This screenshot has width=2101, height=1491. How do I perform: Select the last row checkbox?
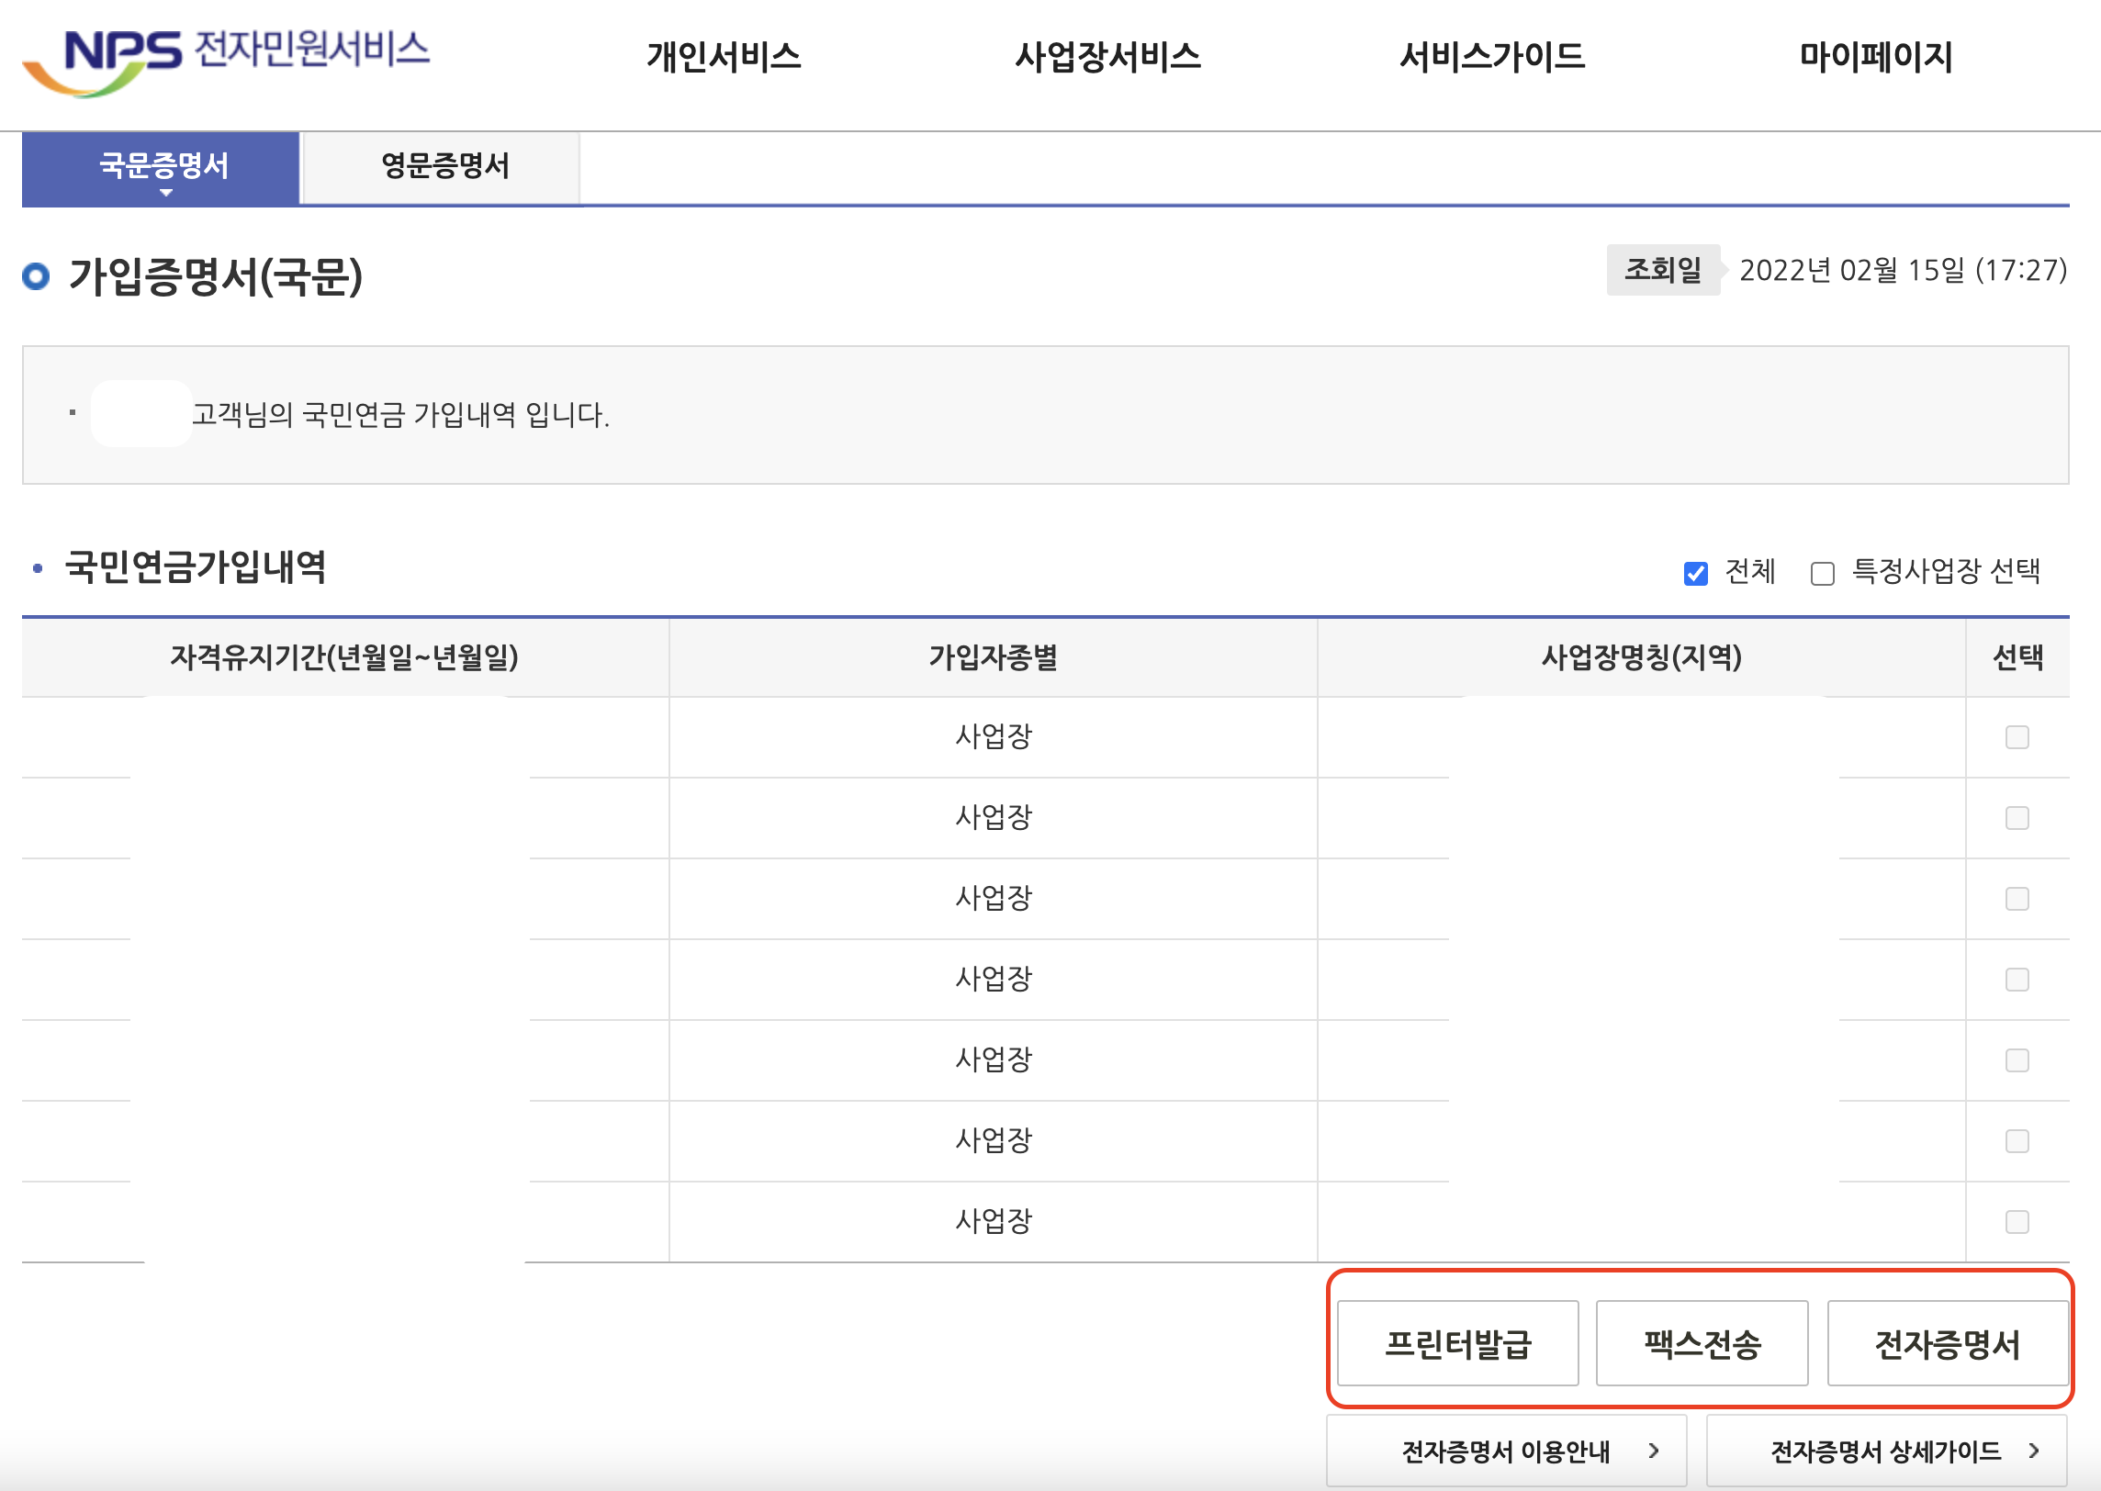tap(2017, 1222)
